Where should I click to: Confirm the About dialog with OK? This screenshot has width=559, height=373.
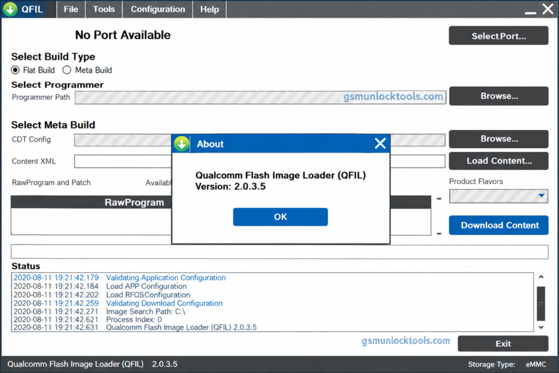[x=280, y=217]
